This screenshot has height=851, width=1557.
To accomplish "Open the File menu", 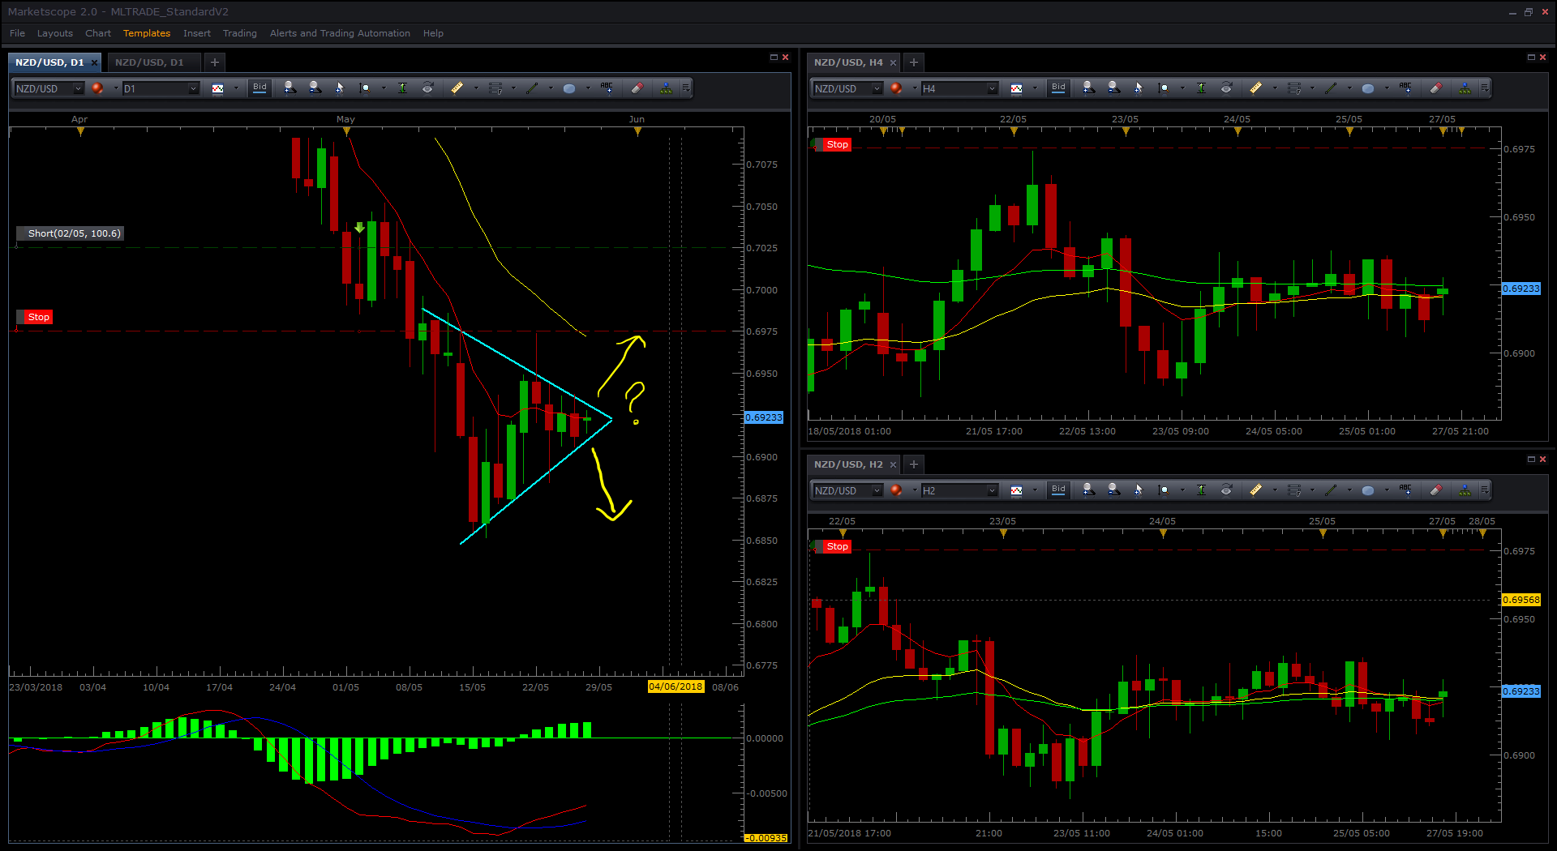I will tap(17, 33).
